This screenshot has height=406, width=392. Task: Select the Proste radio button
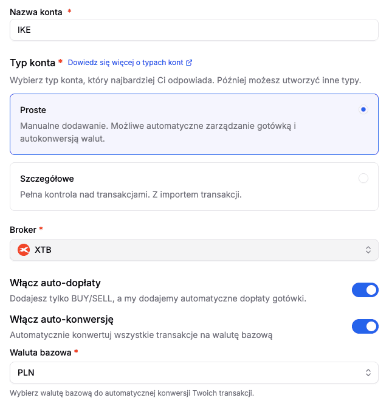(x=363, y=110)
